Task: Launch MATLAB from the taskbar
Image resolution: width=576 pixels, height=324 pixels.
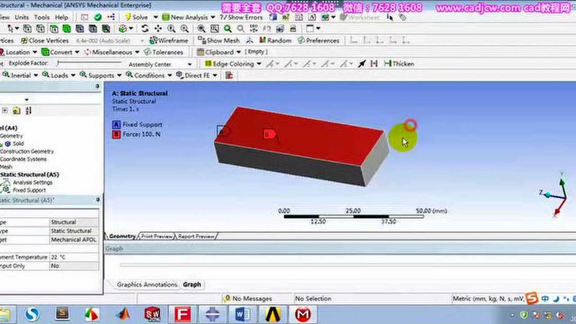Action: click(x=122, y=314)
